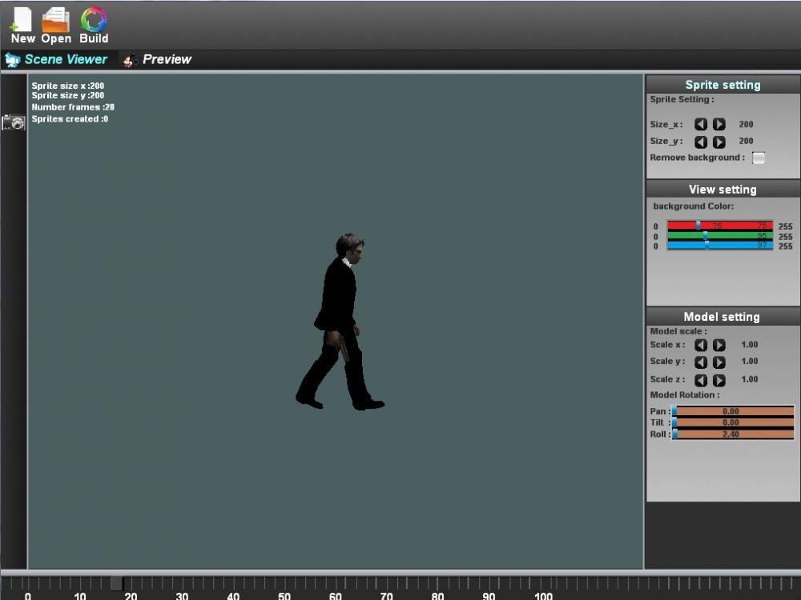Click the blue background color slider
The height and width of the screenshot is (600, 801).
[x=719, y=246]
